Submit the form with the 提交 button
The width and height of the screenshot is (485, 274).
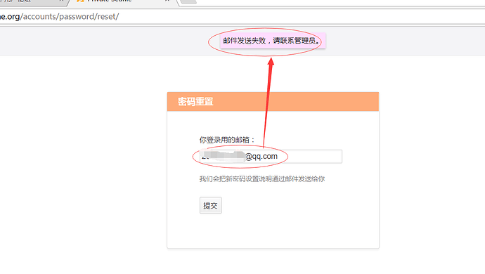coord(210,205)
